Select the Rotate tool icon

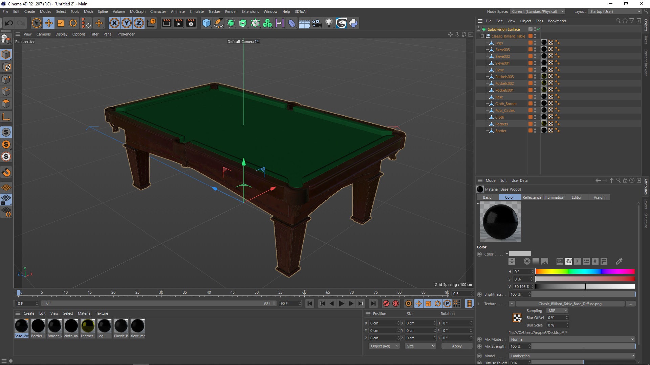point(73,23)
